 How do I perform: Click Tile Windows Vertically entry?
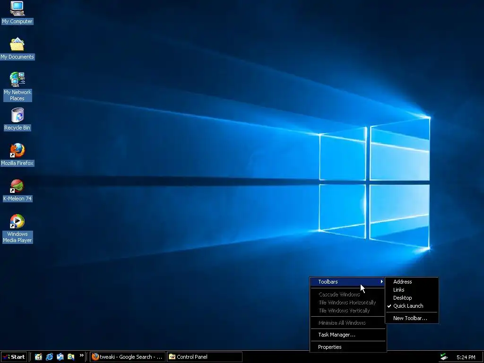pos(348,310)
